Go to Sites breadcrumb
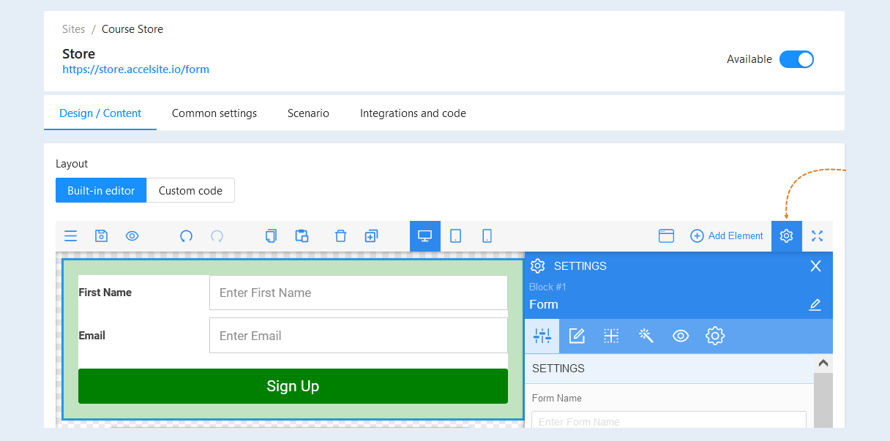 click(73, 29)
